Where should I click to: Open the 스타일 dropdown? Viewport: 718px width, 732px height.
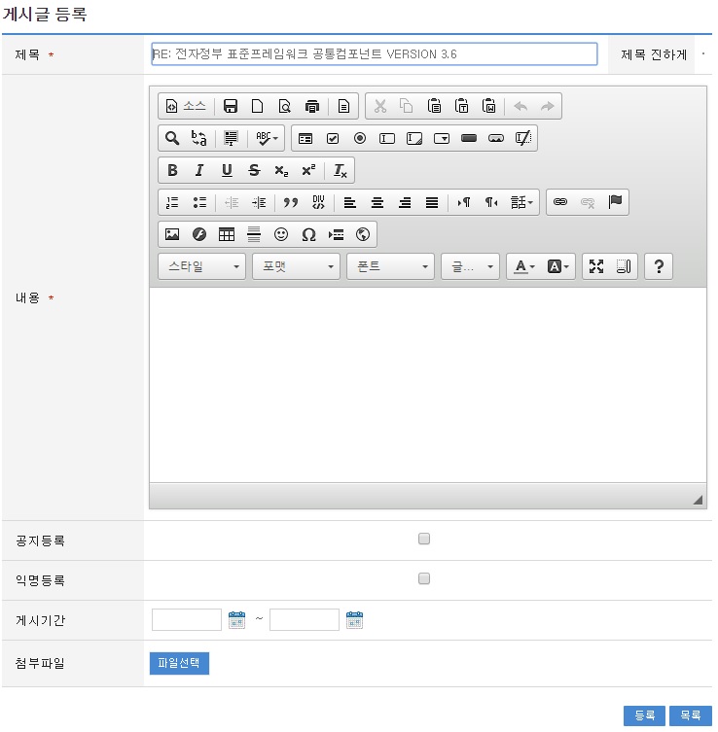click(202, 266)
